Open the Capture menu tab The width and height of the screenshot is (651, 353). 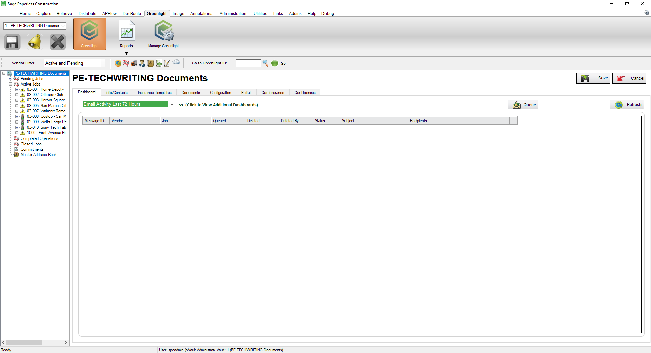[44, 14]
